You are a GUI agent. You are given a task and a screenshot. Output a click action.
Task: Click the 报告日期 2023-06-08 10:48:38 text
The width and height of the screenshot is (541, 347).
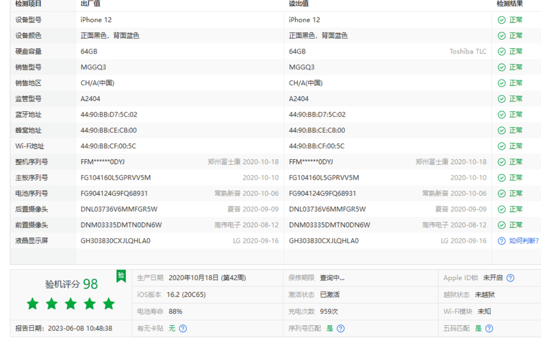click(64, 328)
